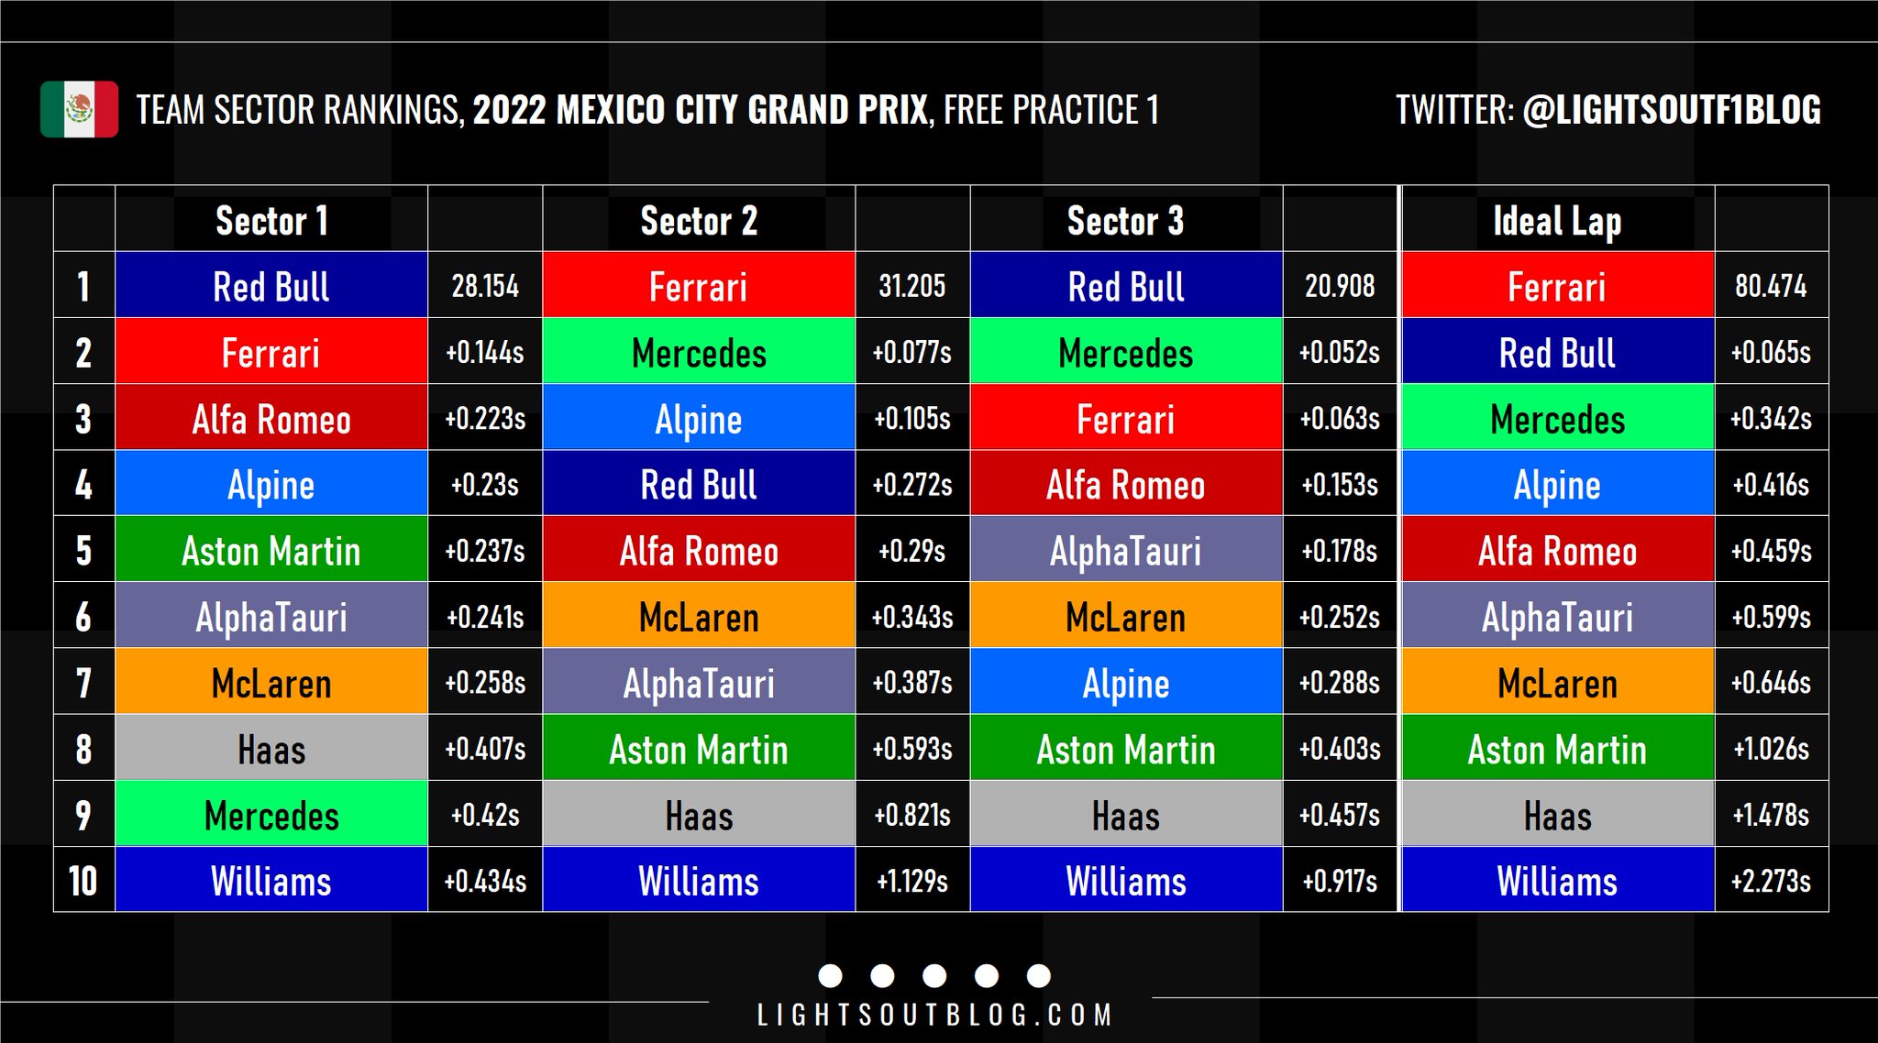Select the 28.154 Sector 1 time
The image size is (1878, 1043).
pyautogui.click(x=485, y=286)
